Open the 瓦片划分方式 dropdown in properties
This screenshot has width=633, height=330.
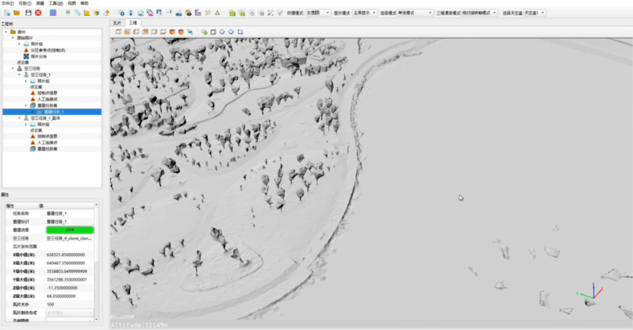point(70,313)
